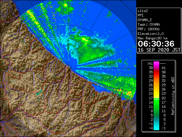Click the magenta swatch atop the legend
The image size is (182, 137).
click(x=156, y=64)
